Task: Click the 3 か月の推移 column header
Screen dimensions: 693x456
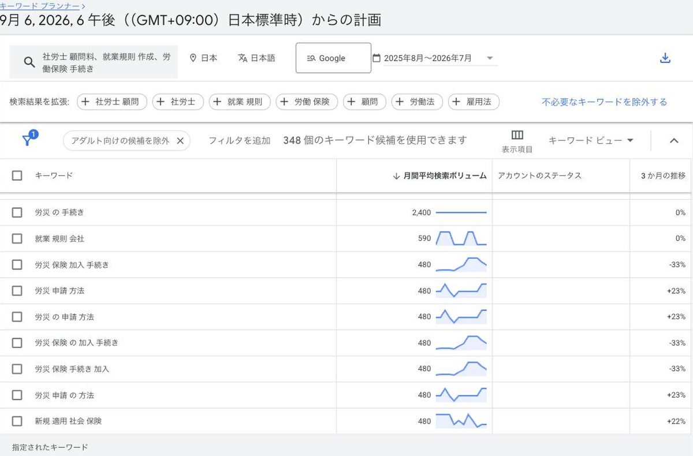Action: [x=663, y=175]
